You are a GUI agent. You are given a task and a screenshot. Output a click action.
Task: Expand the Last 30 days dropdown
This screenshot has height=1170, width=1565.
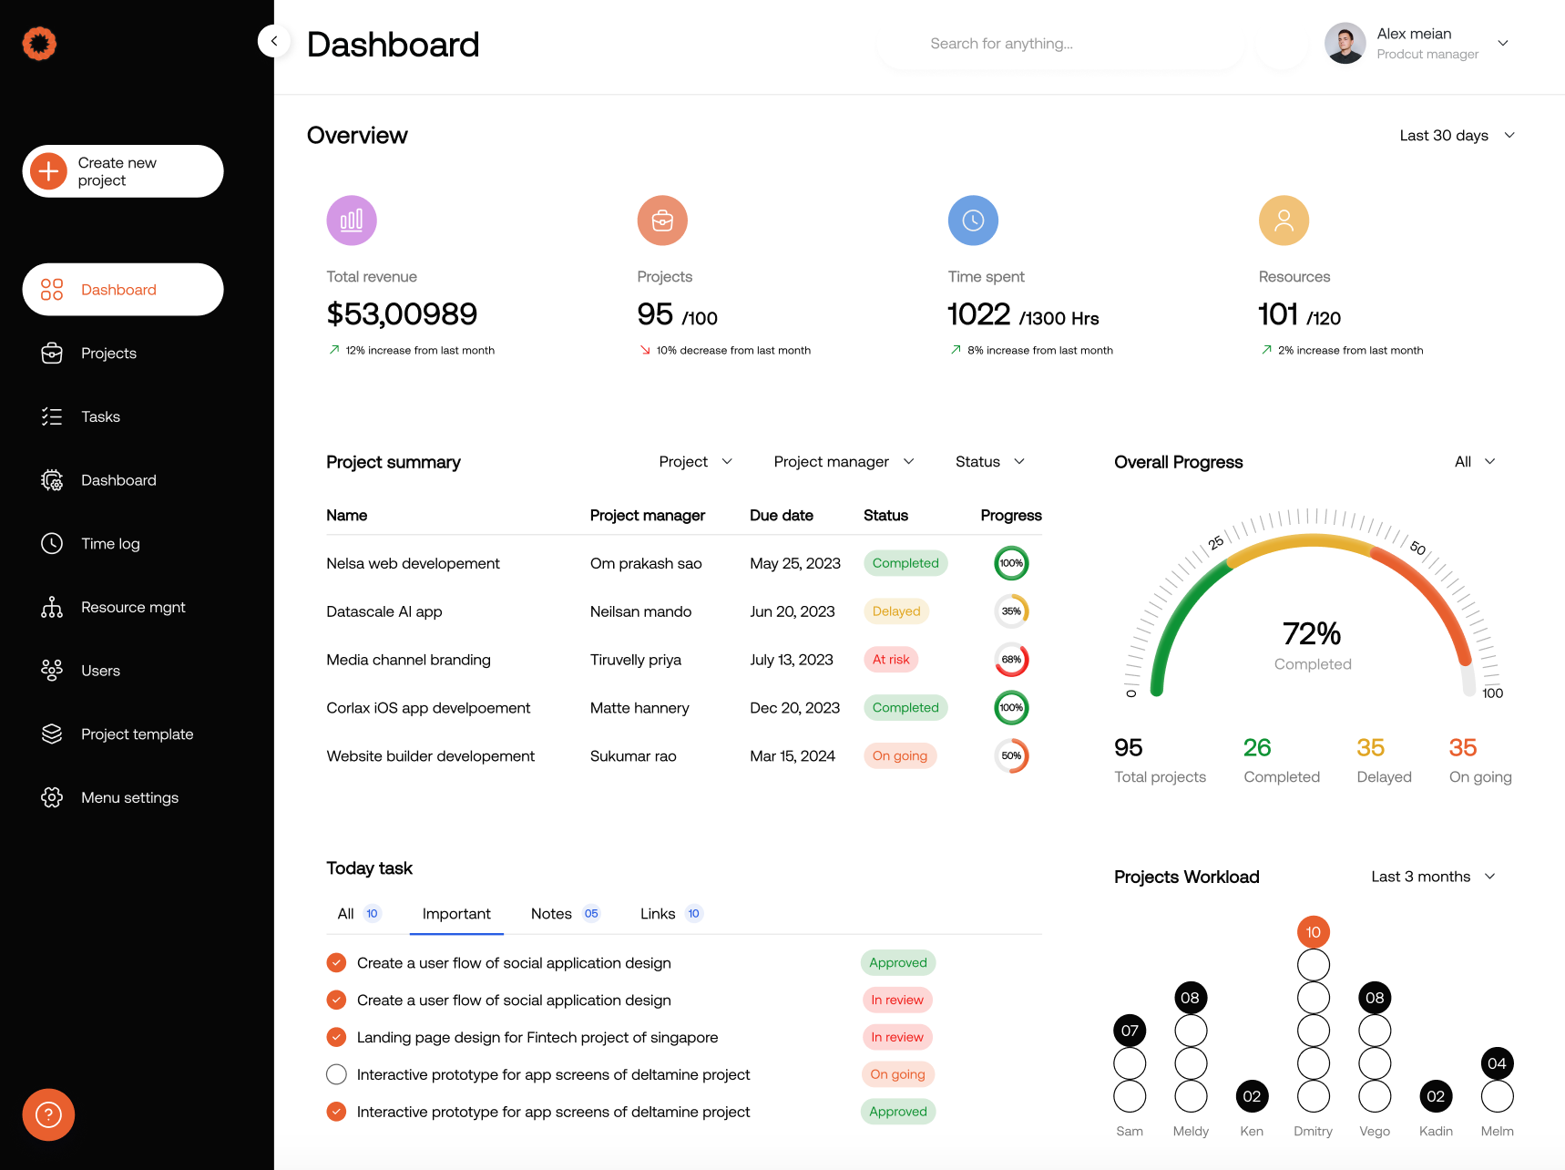coord(1457,136)
